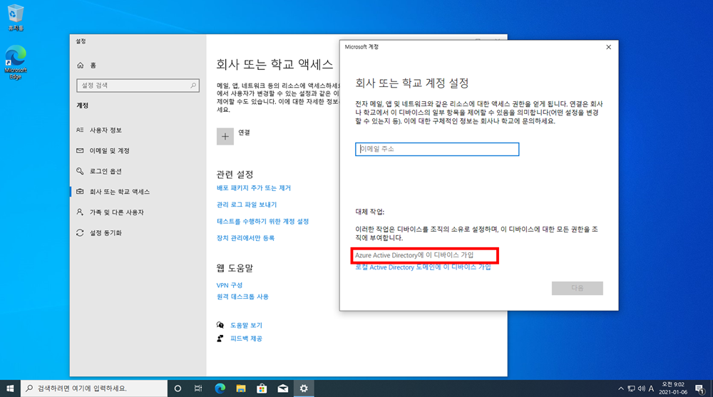Viewport: 713px width, 397px height.
Task: Open VPN 구성 help link
Action: coord(230,285)
